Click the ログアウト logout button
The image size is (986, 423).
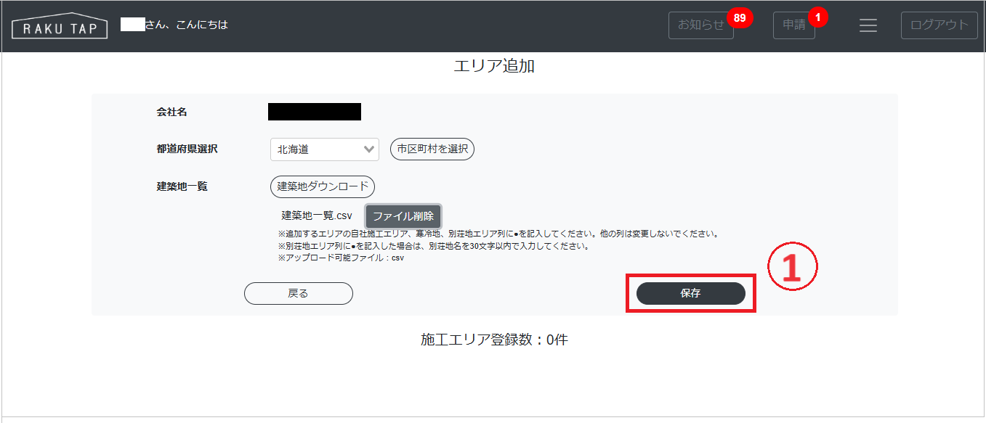click(x=939, y=25)
